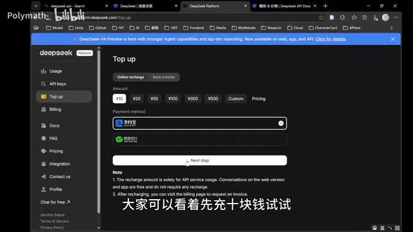The height and width of the screenshot is (232, 413).
Task: Select Top up in the sidebar
Action: [x=64, y=97]
